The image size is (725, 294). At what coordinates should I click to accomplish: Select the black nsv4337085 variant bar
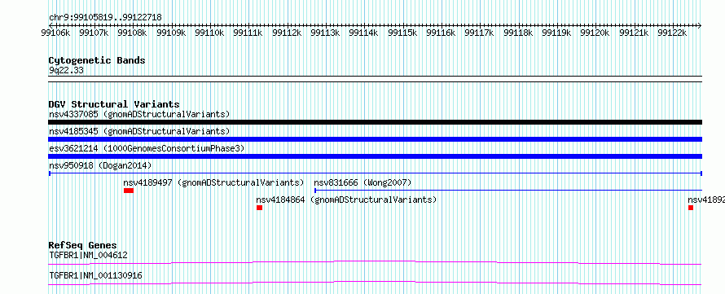click(x=375, y=122)
